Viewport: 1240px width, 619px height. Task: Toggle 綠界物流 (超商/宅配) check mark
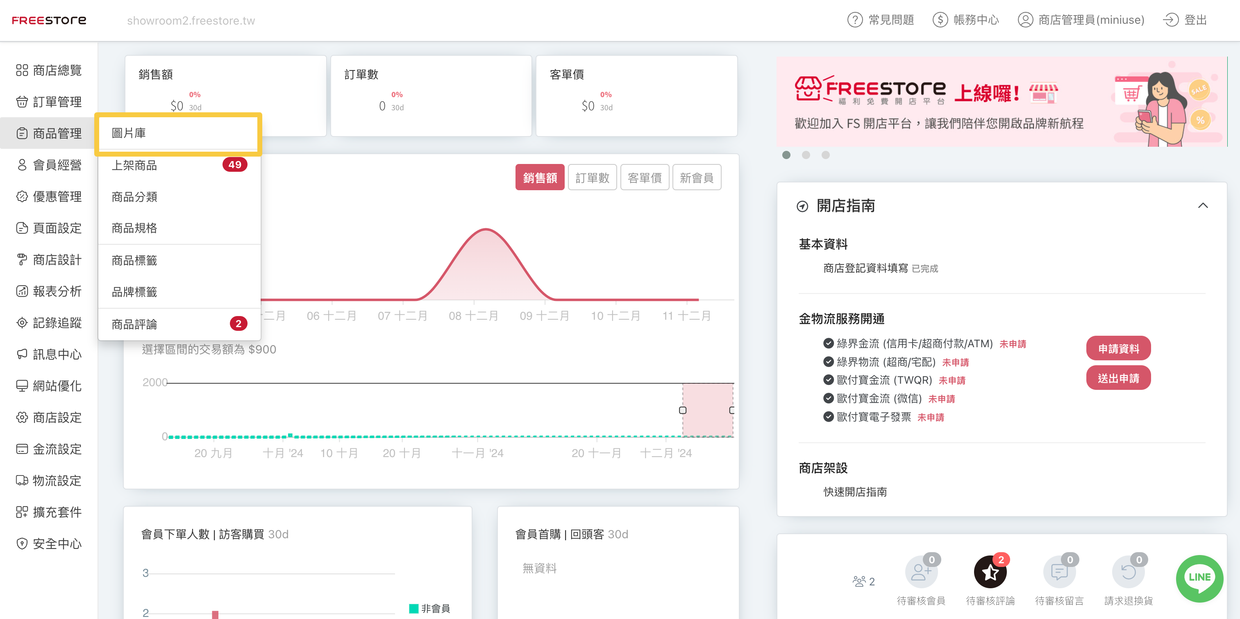click(x=828, y=362)
